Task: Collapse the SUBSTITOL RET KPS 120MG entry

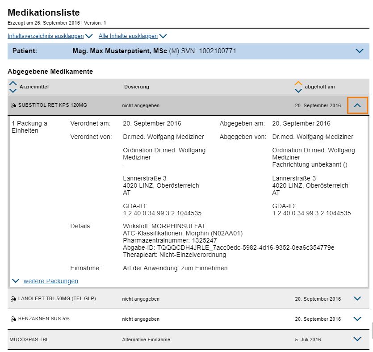Action: pos(357,105)
